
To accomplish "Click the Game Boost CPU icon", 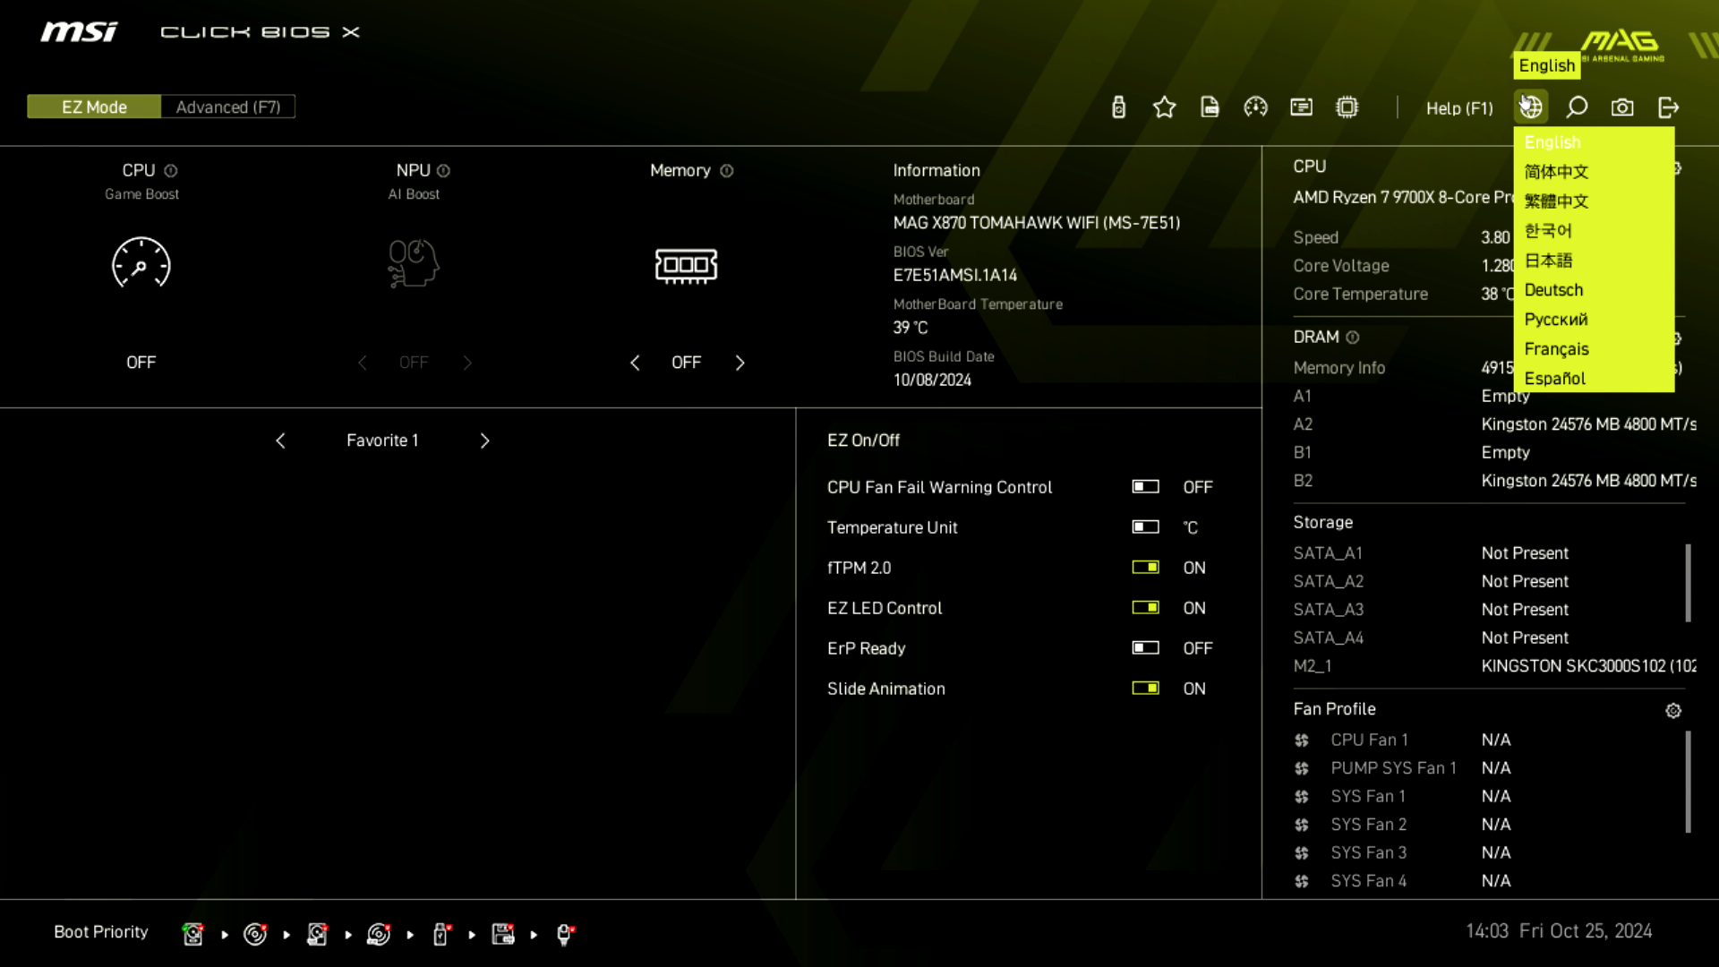I will 141,264.
